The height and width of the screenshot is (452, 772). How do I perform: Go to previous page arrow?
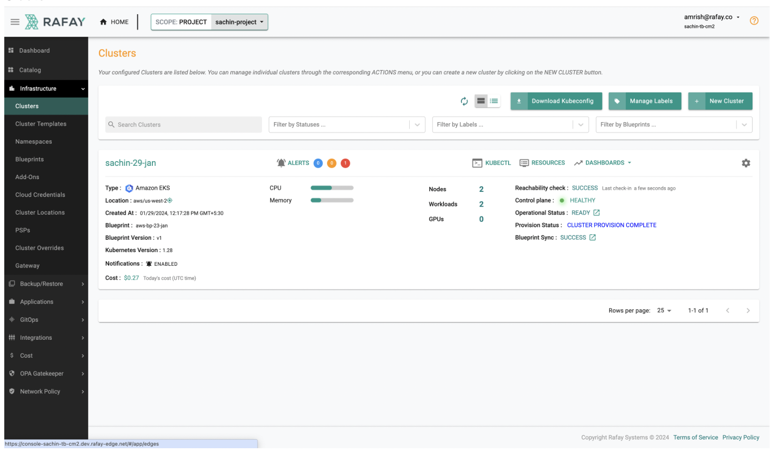727,311
